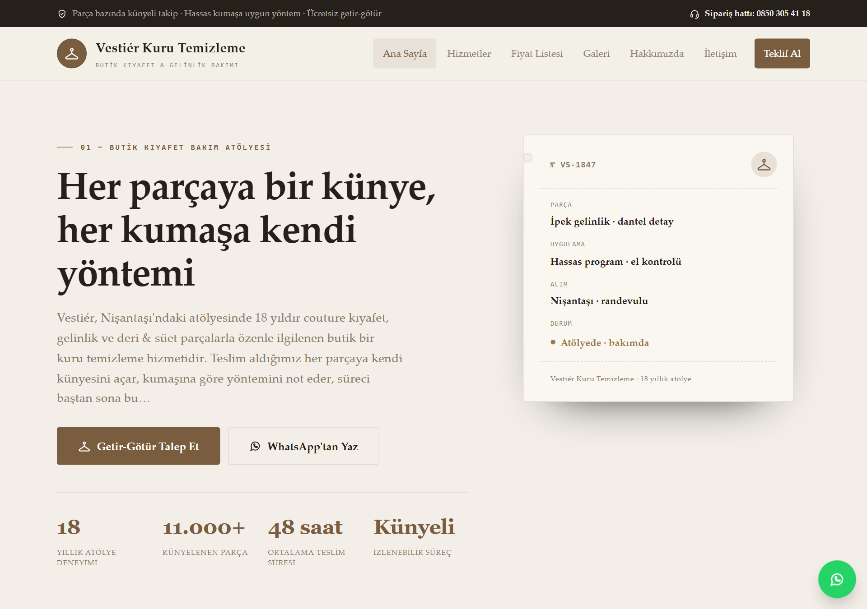Click the Künyeli izlenebilir süreç stat

point(414,537)
